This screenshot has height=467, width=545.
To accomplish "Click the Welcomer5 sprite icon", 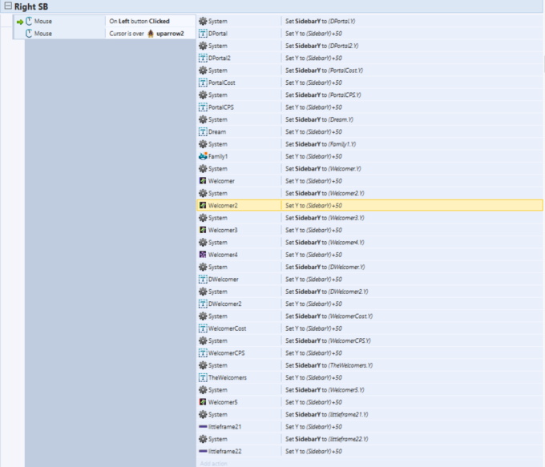I will point(203,402).
